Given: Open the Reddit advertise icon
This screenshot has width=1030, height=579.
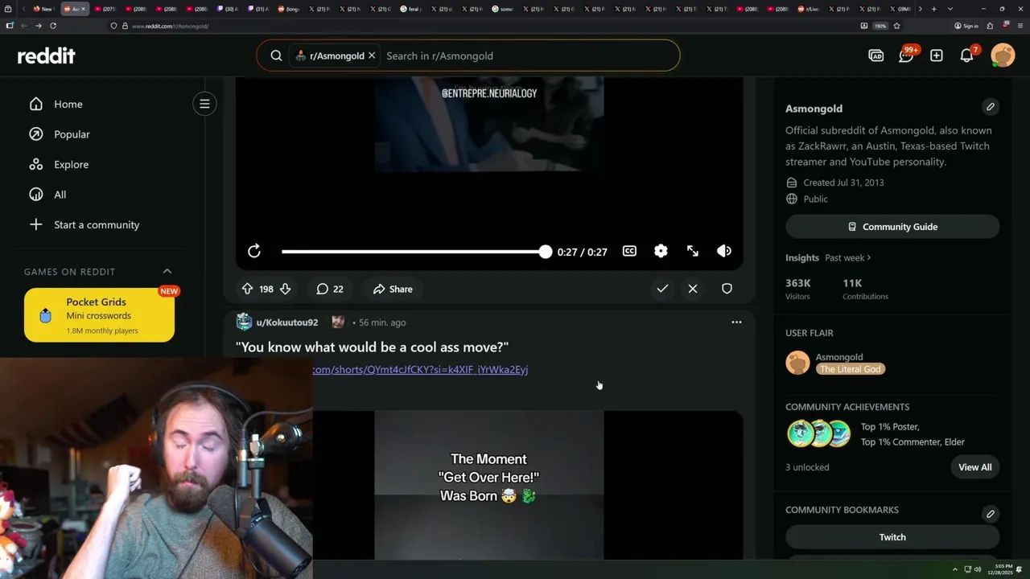Looking at the screenshot, I should [876, 55].
